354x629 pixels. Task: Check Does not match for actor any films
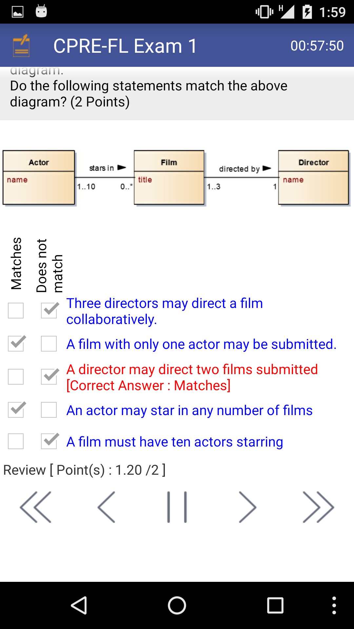[x=49, y=410]
